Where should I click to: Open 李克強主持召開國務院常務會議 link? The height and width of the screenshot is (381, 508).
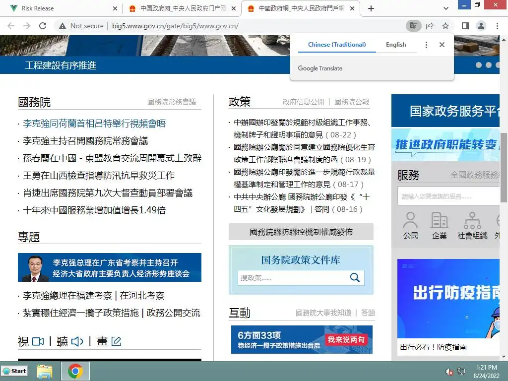(85, 141)
